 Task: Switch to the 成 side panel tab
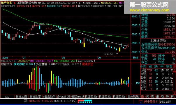162,96
